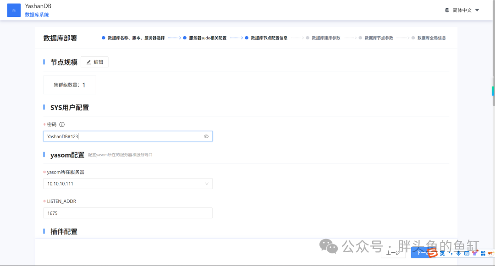The image size is (495, 266).
Task: Open the yasom所在服务器 dropdown
Action: (127, 184)
